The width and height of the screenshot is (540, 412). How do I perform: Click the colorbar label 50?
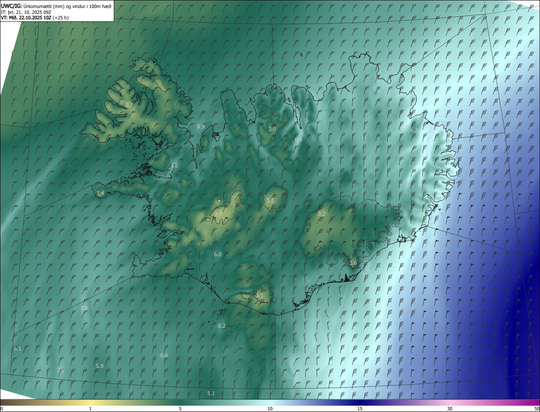537,409
